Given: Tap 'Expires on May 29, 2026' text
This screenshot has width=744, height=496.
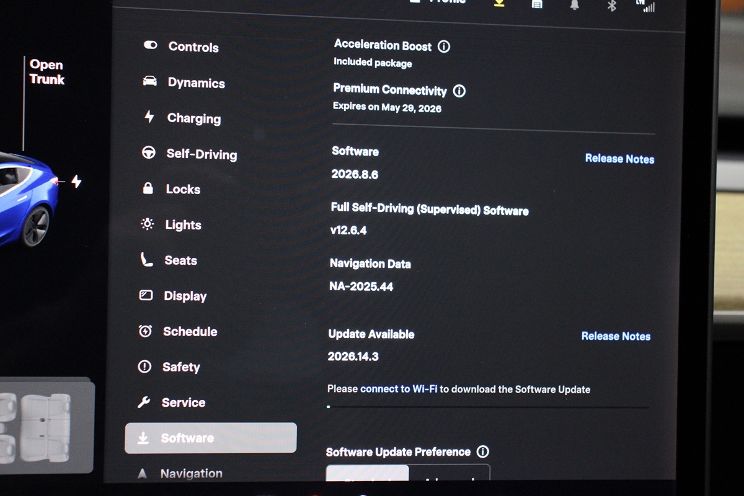Looking at the screenshot, I should pos(387,107).
